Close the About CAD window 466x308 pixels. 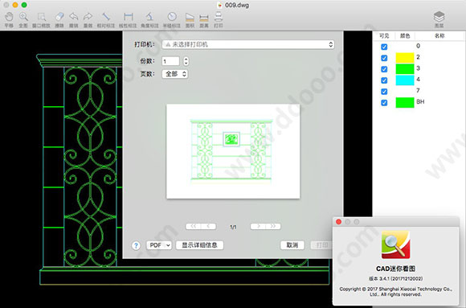coord(338,222)
